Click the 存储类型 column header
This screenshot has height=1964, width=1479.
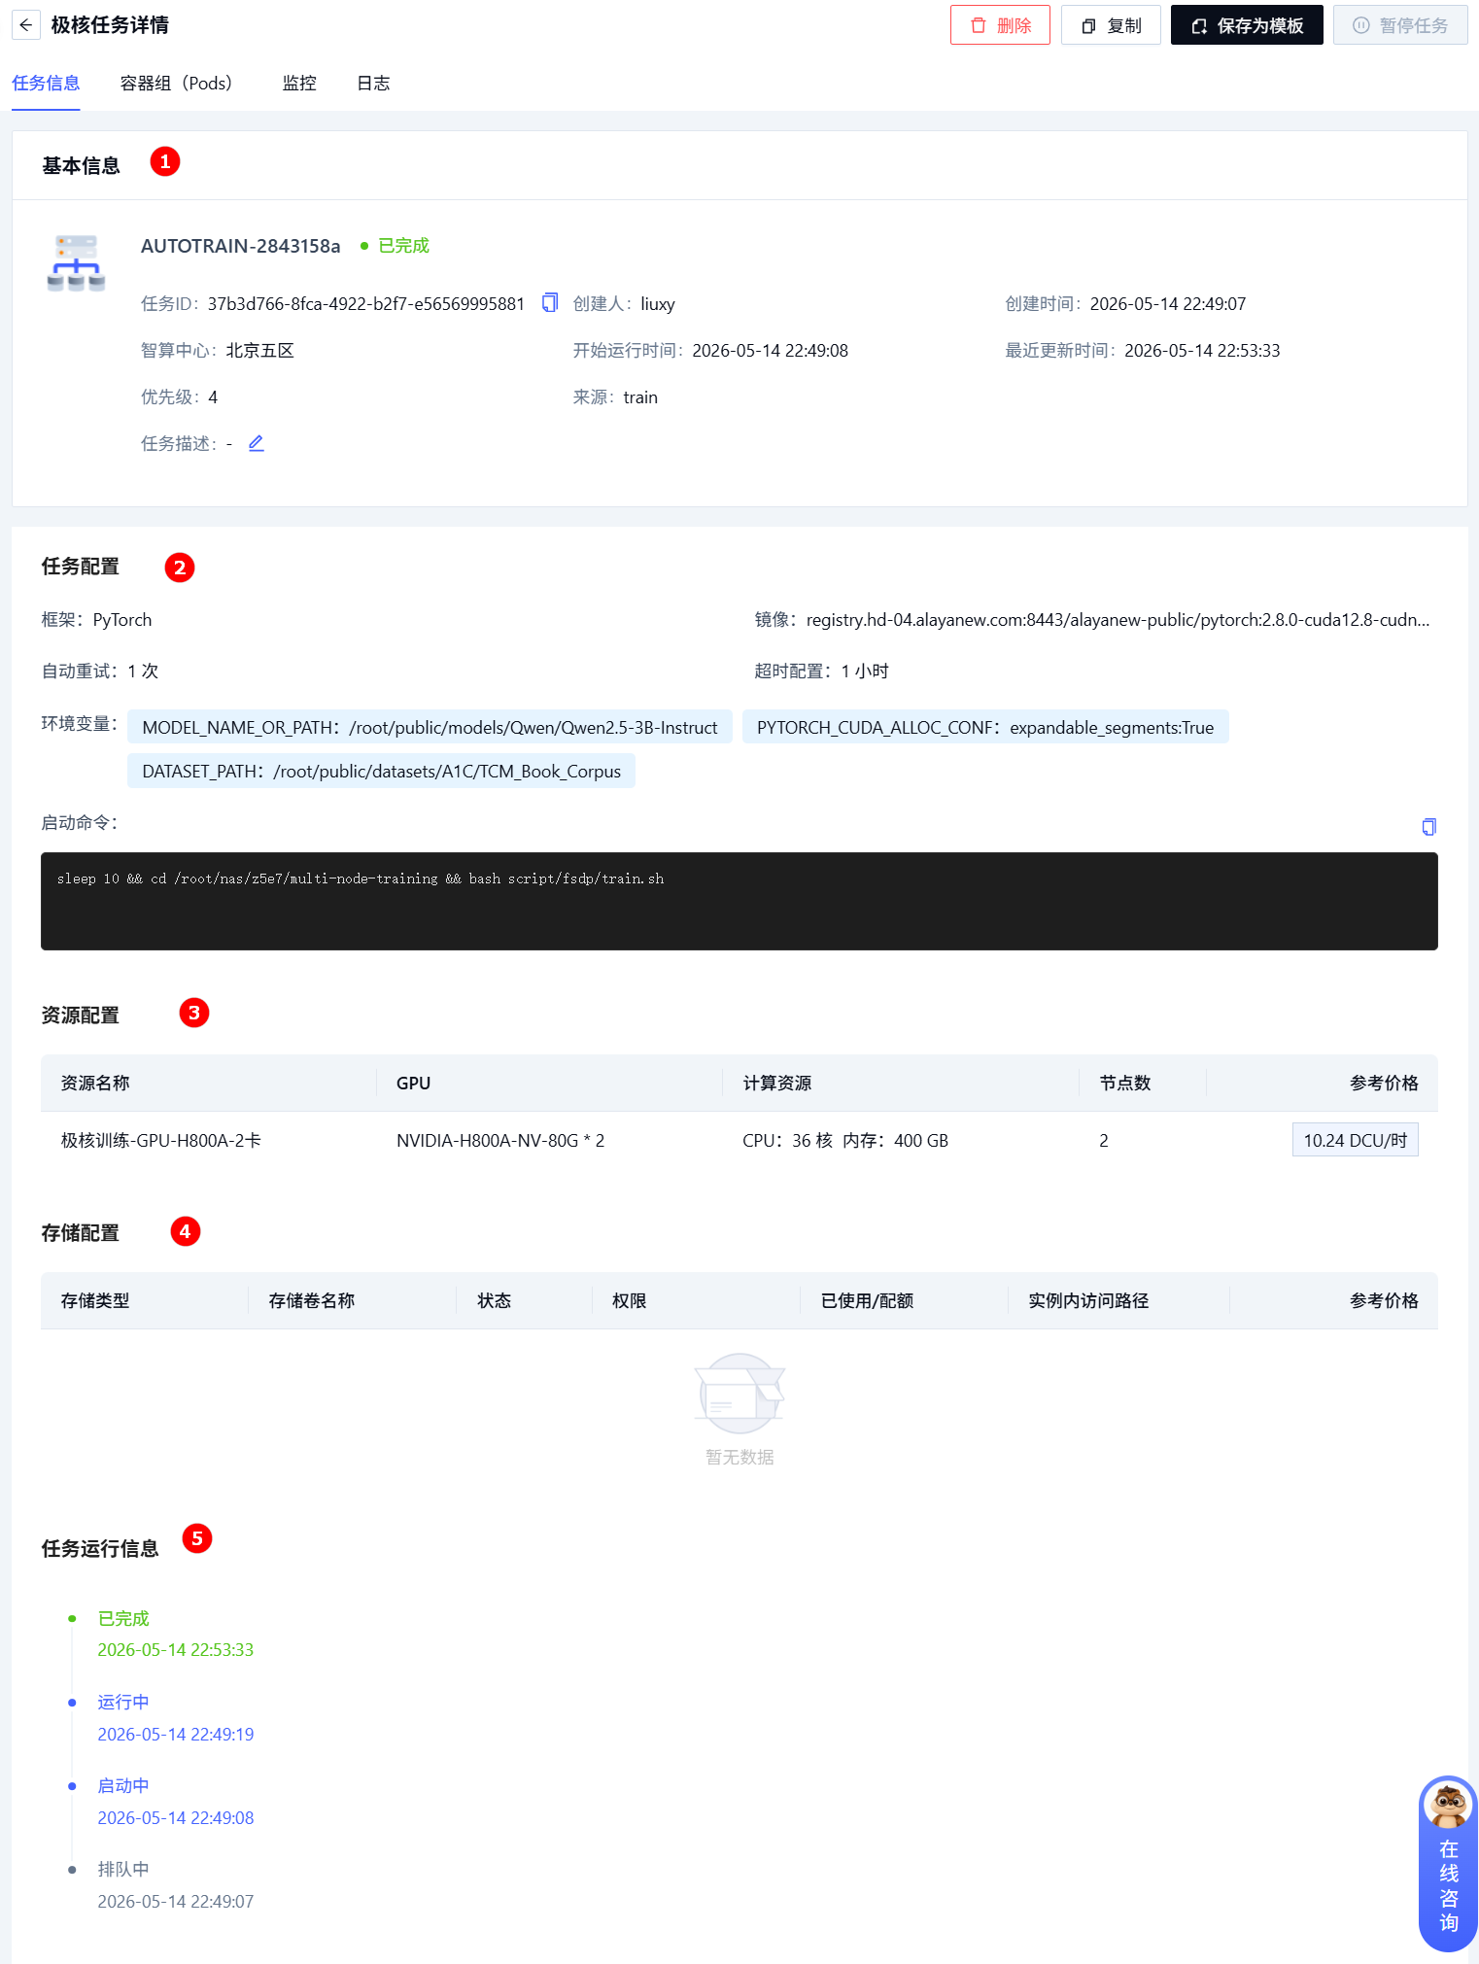[95, 1300]
